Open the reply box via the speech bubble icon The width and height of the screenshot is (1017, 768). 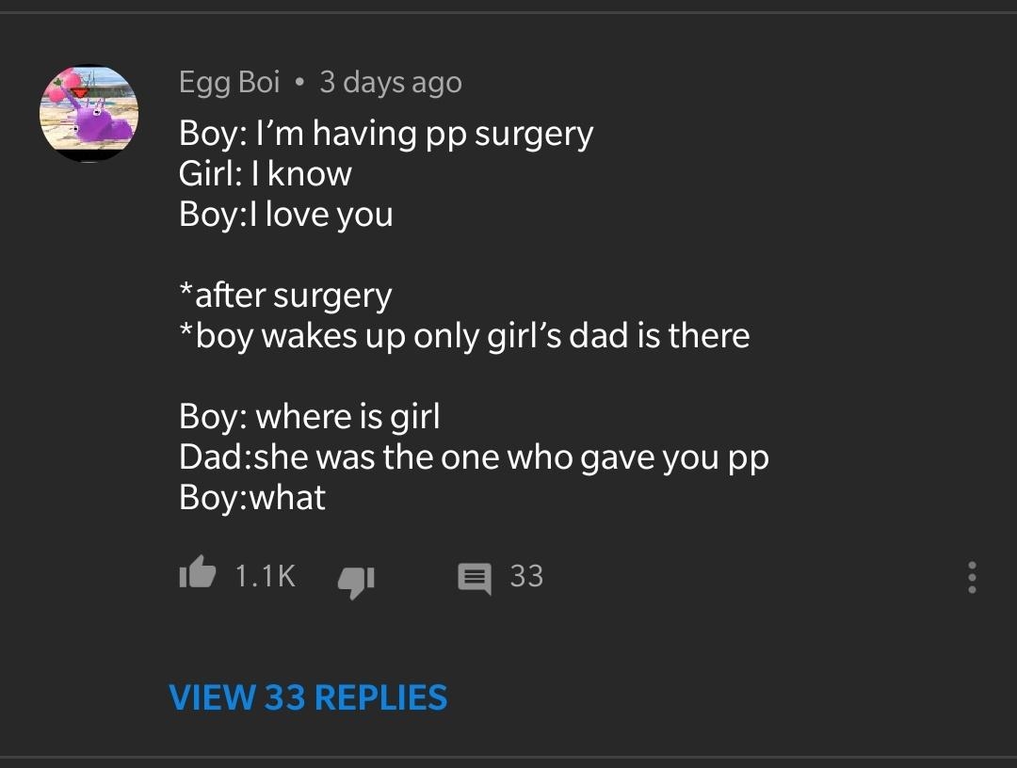pyautogui.click(x=476, y=578)
